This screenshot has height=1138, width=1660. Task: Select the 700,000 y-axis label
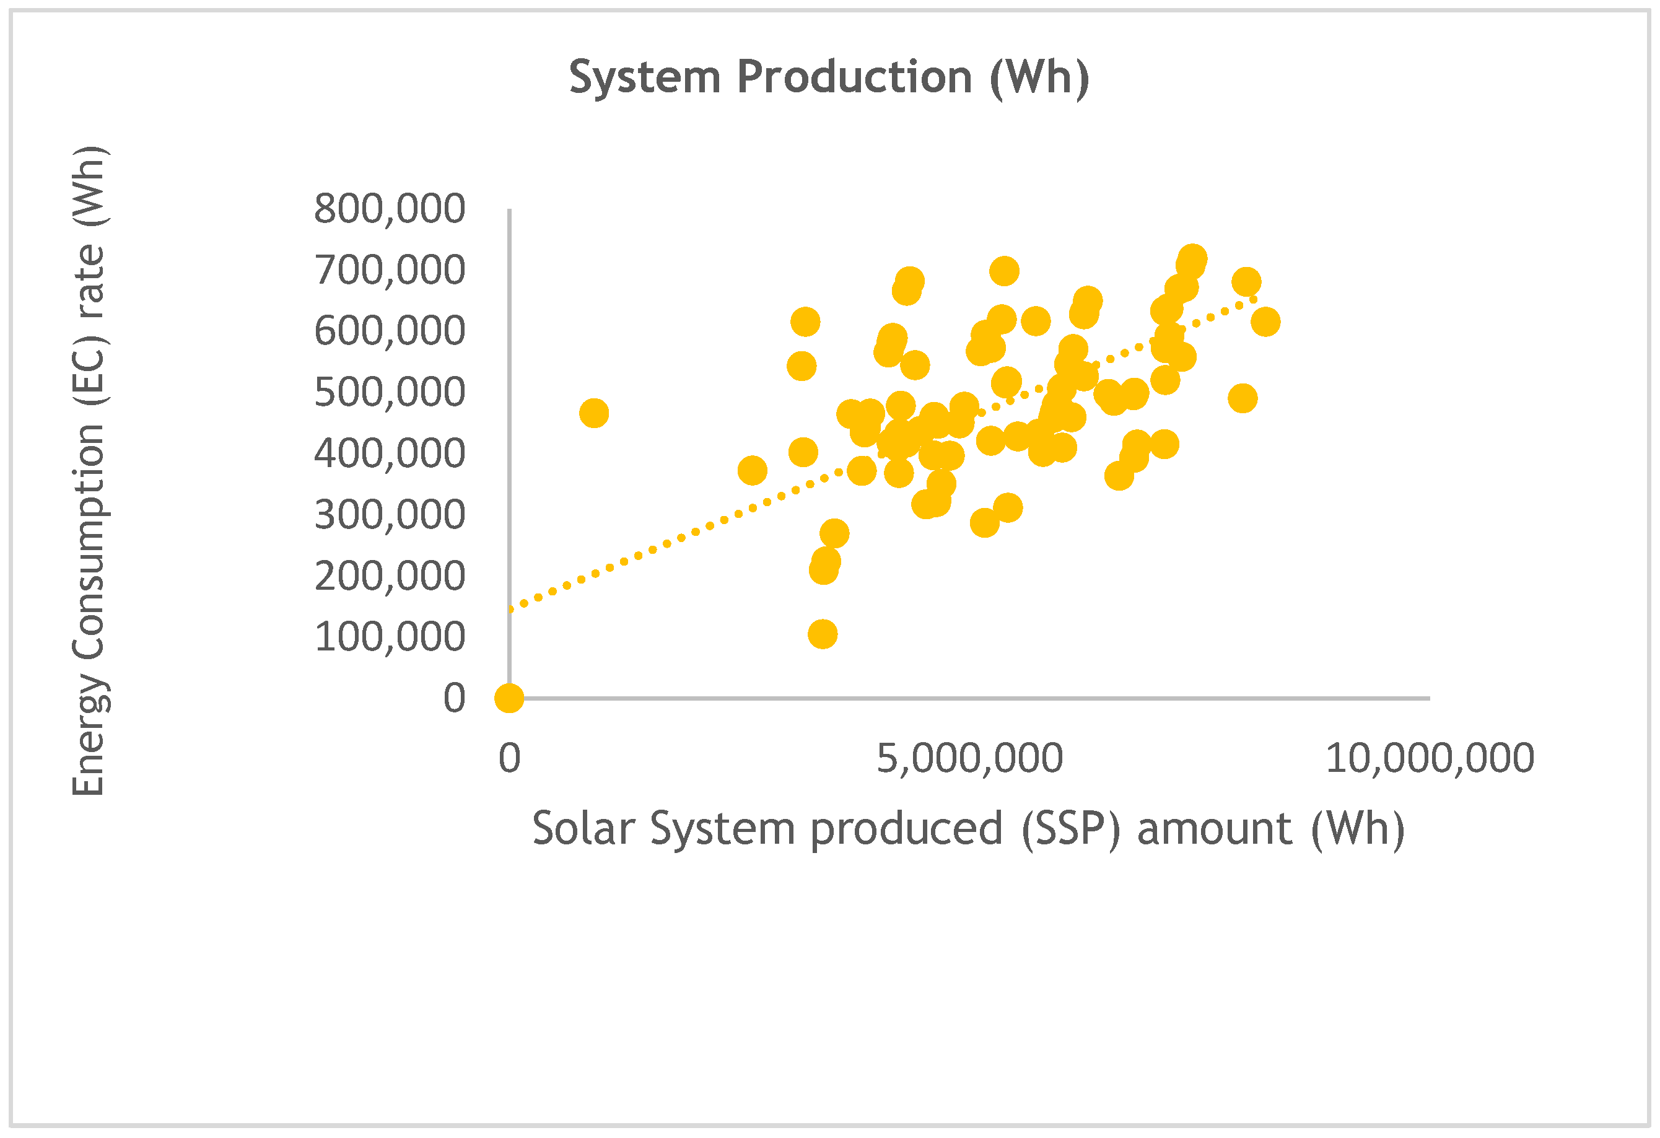(389, 271)
